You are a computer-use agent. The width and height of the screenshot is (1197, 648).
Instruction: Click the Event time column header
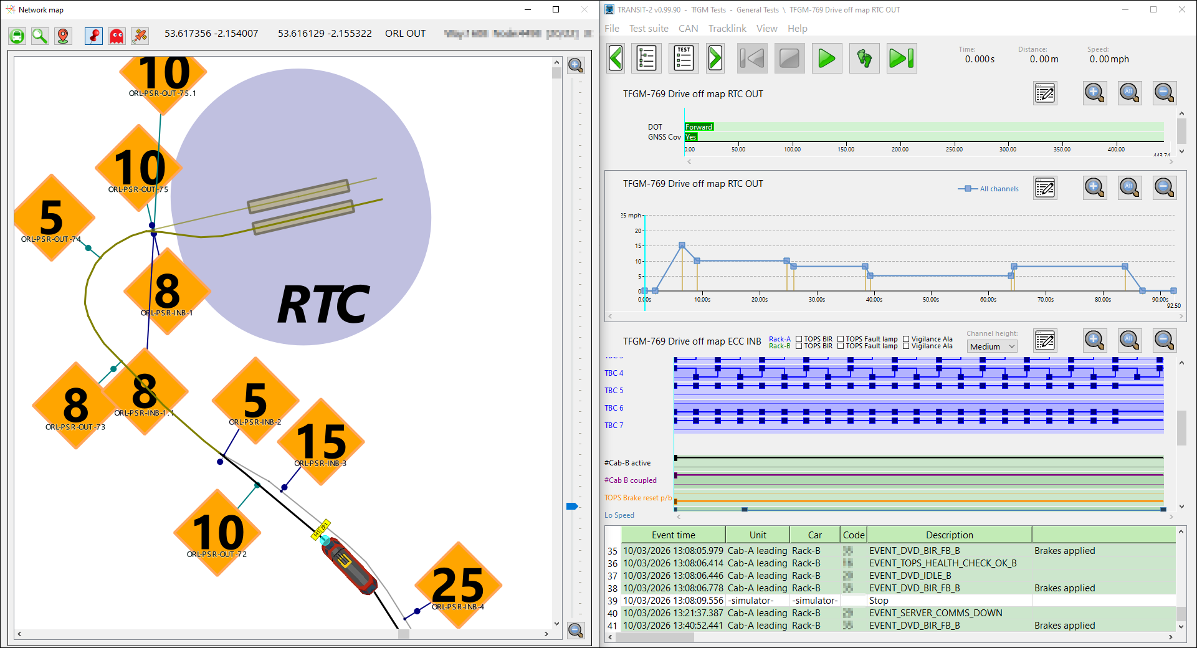(x=673, y=535)
